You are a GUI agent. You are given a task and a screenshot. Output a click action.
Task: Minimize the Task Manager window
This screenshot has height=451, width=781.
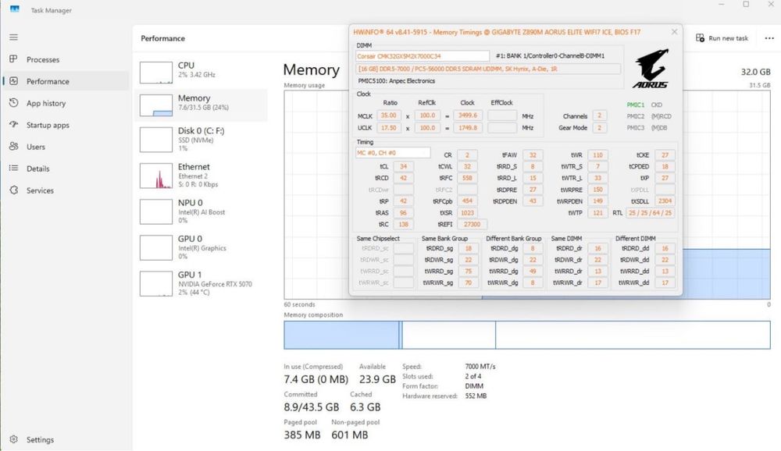click(x=721, y=5)
